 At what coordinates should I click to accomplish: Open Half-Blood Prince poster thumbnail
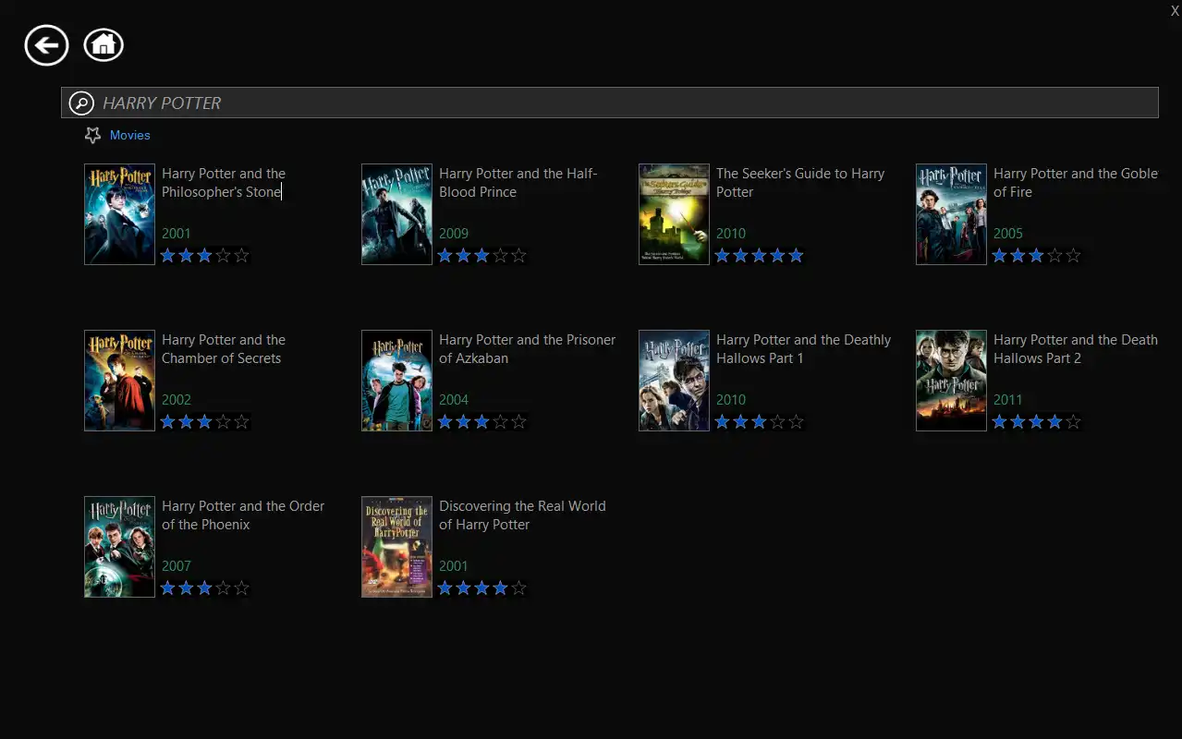click(x=396, y=214)
